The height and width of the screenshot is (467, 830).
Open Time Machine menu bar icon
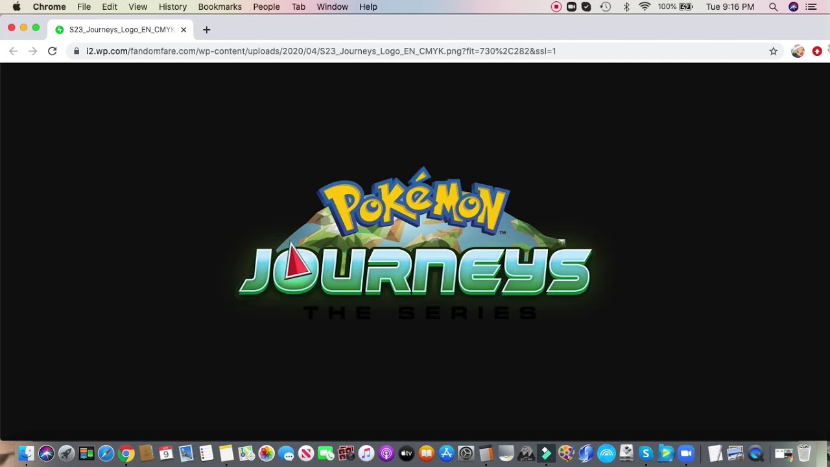(605, 6)
